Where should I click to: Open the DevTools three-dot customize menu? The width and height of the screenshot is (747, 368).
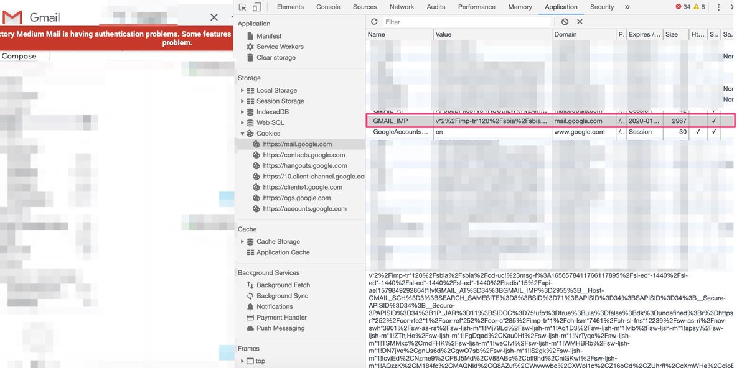[718, 7]
